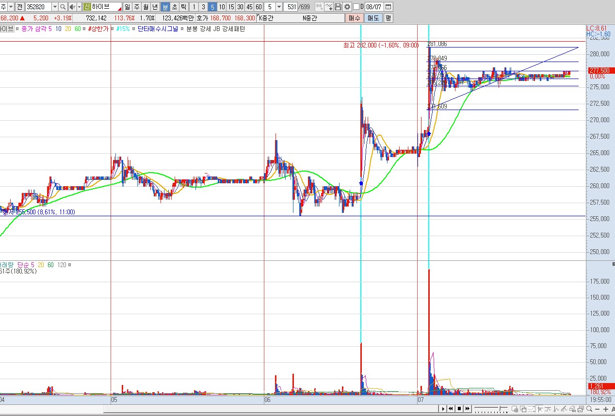
Task: Click the wave line chart icon
Action: (x=556, y=409)
